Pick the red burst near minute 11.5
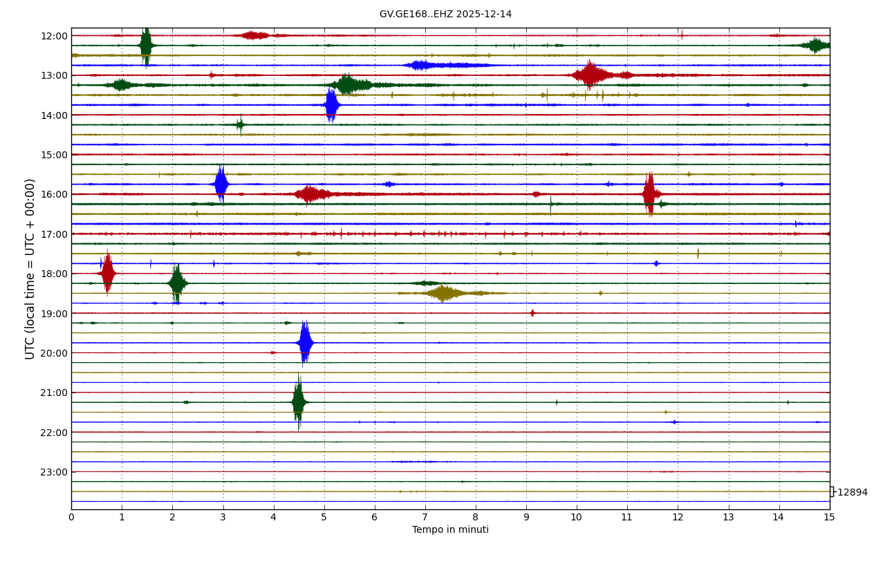This screenshot has width=892, height=566. 649,194
